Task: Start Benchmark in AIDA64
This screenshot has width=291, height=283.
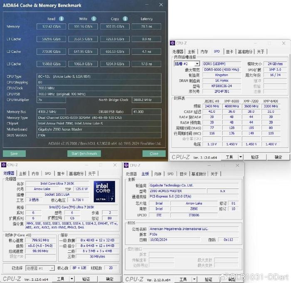Action: [84, 154]
